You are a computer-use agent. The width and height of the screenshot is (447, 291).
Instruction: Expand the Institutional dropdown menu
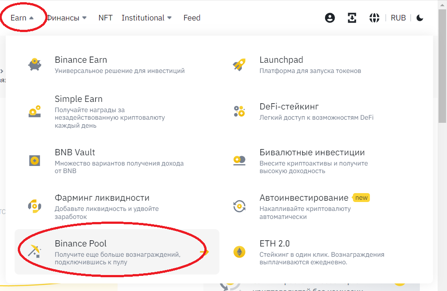(x=146, y=18)
